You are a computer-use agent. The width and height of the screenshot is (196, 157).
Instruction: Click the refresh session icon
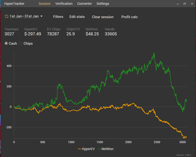pos(6,16)
